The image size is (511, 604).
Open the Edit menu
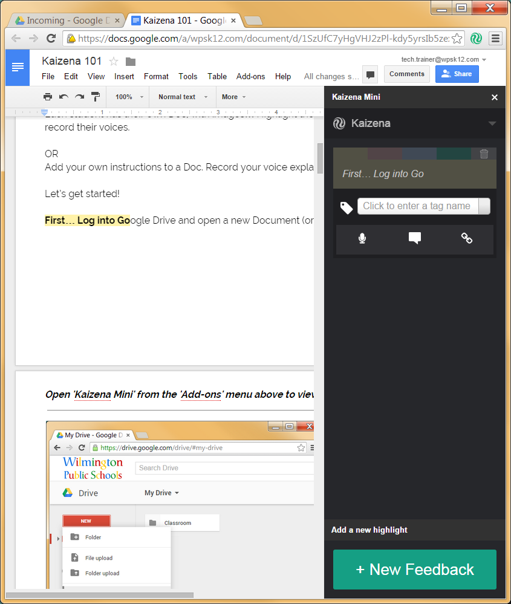pyautogui.click(x=71, y=77)
